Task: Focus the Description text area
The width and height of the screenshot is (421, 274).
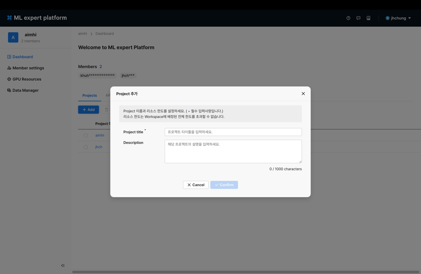Action: (x=233, y=151)
